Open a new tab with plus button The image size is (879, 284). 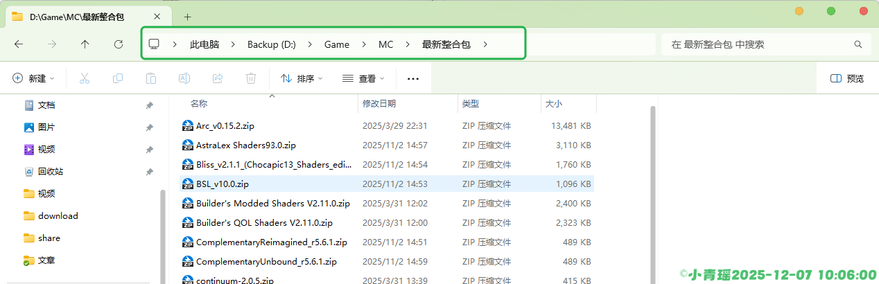(187, 17)
